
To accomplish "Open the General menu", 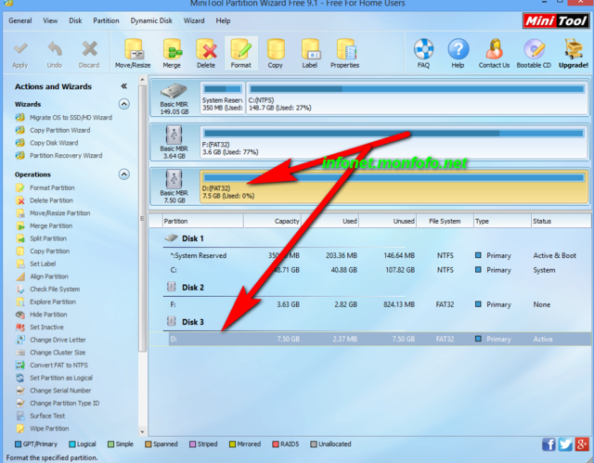I will [x=20, y=20].
